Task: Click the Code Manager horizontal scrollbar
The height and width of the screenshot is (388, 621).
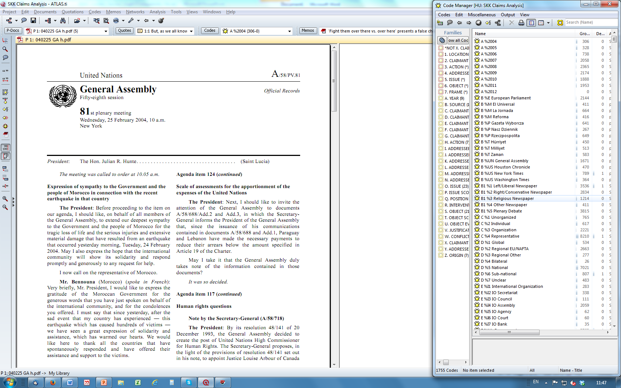Action: (509, 332)
